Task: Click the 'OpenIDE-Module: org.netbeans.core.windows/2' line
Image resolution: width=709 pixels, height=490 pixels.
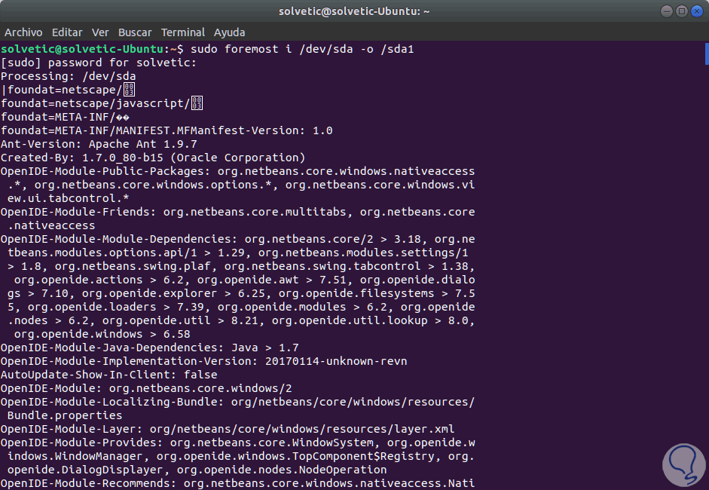Action: coord(146,388)
